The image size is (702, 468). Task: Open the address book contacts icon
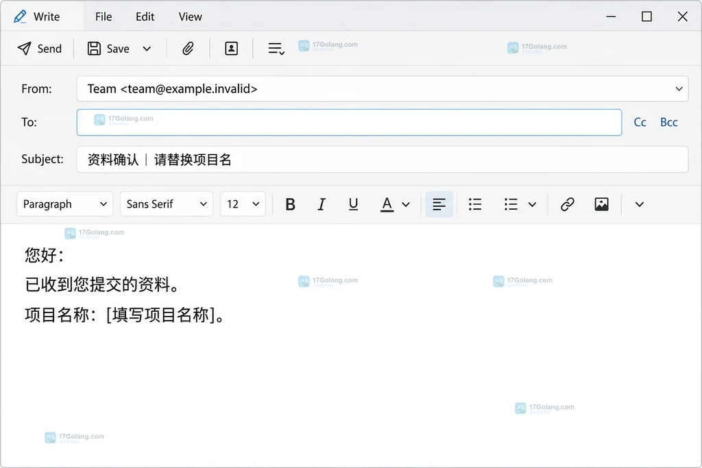point(231,49)
